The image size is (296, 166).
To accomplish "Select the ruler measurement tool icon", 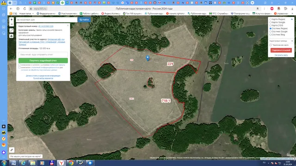I will click(12, 30).
